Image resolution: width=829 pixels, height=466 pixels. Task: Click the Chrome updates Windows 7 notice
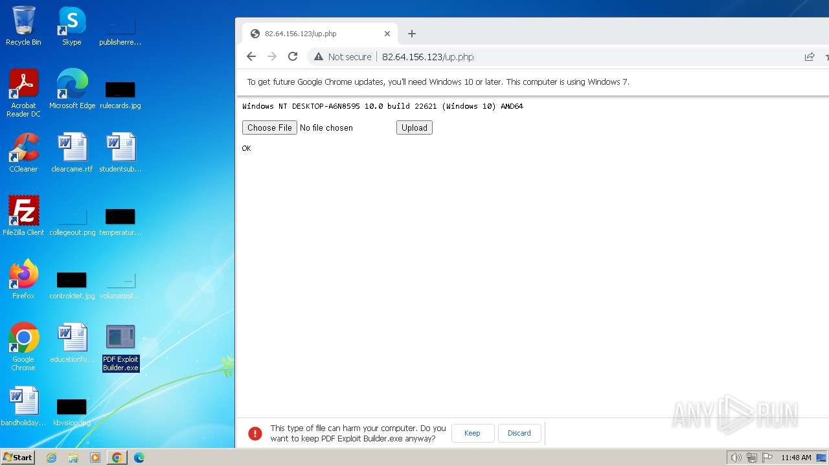(438, 82)
